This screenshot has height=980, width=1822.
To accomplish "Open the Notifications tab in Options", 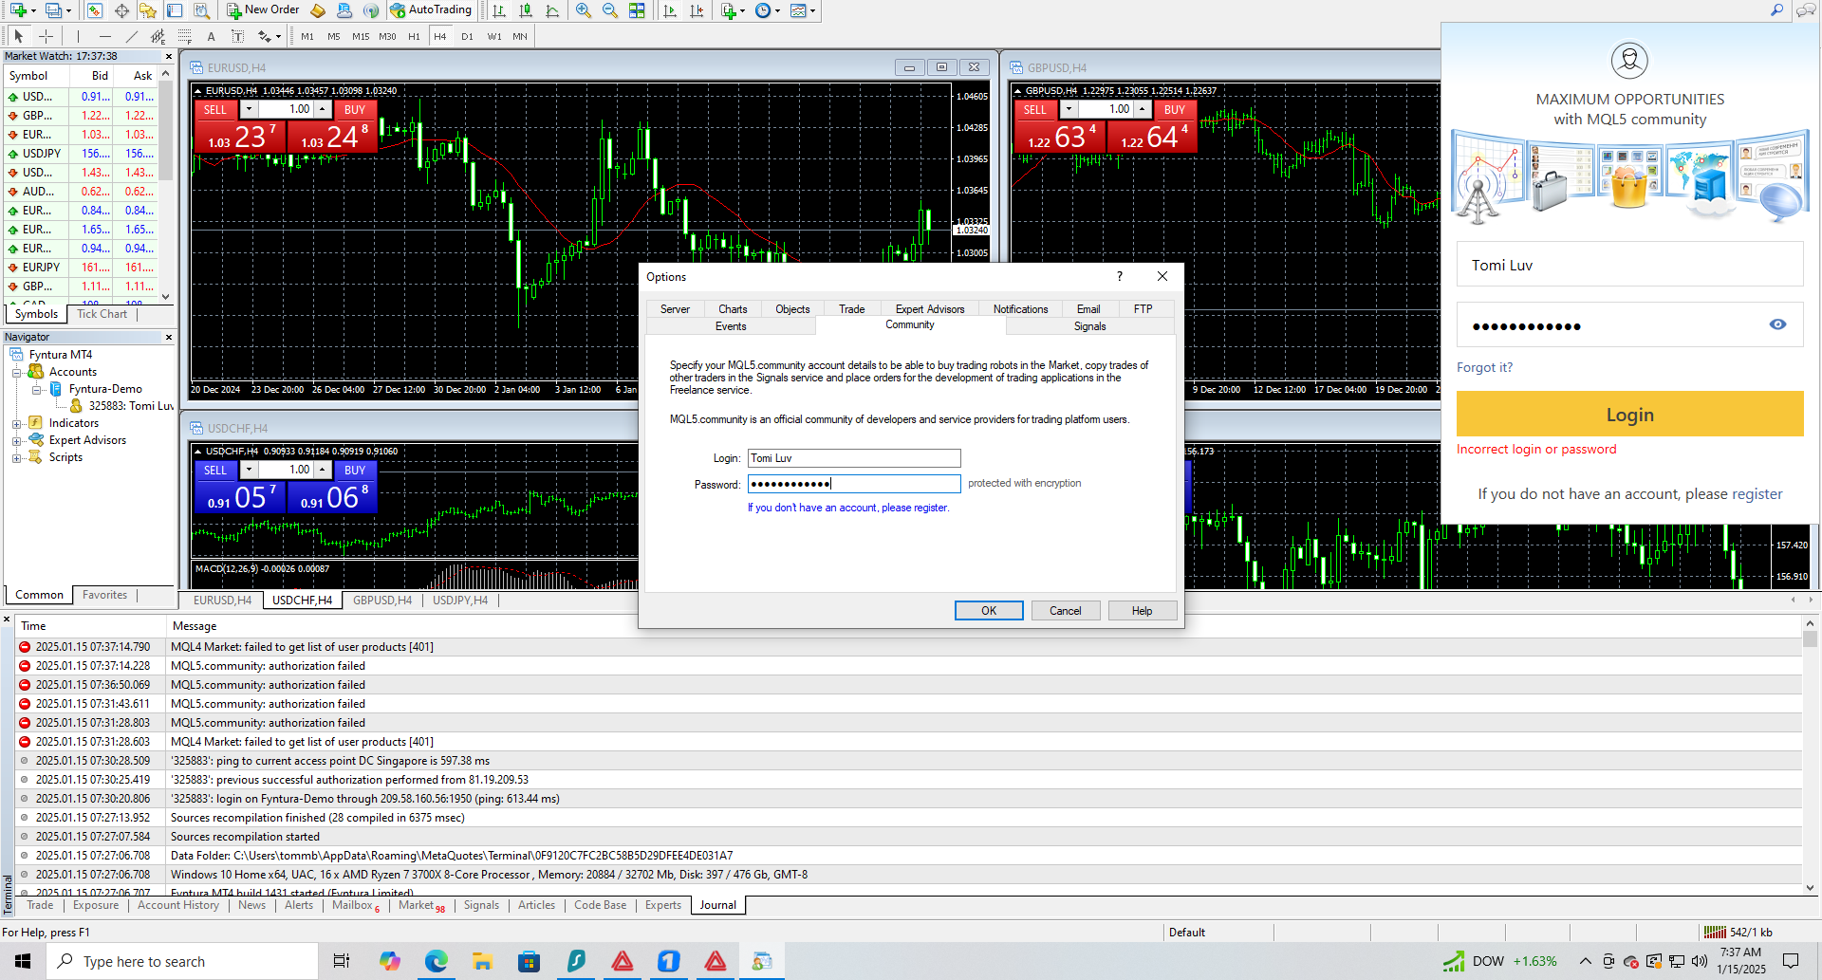I will coord(1021,309).
